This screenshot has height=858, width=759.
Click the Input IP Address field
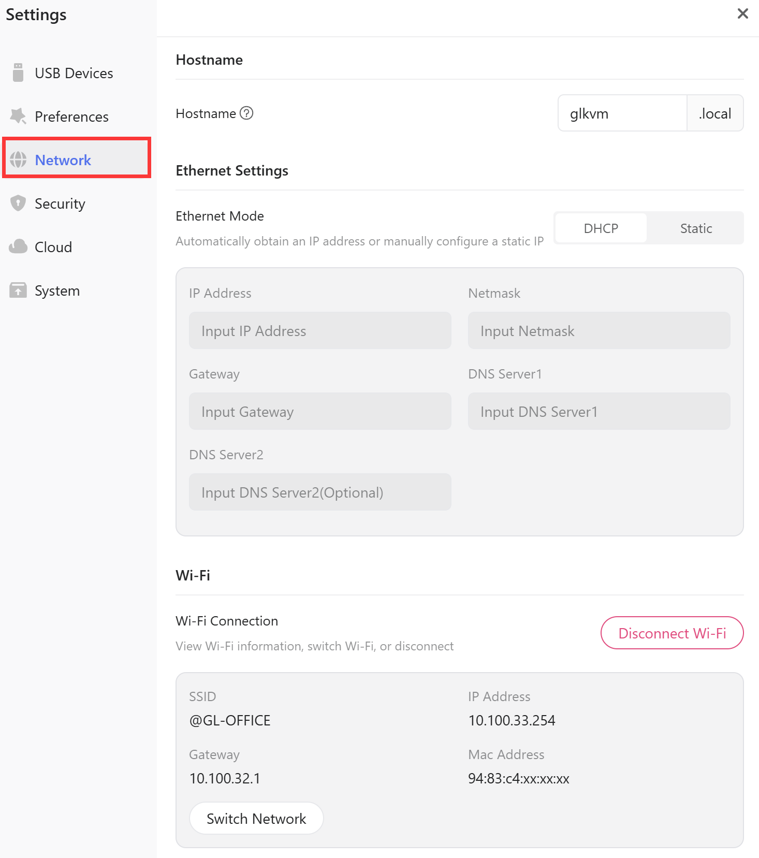click(x=320, y=330)
